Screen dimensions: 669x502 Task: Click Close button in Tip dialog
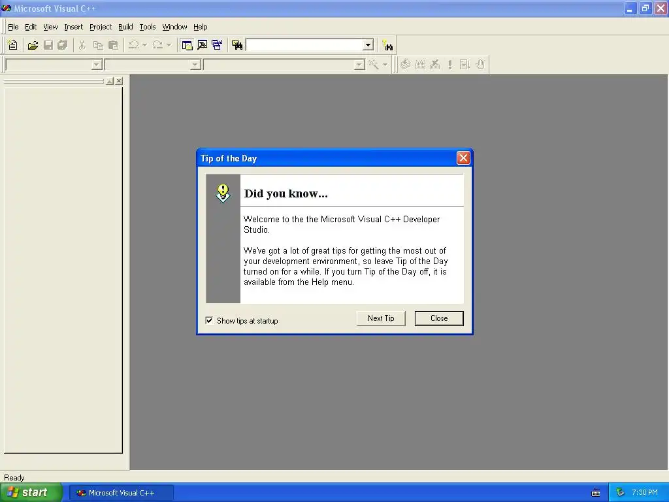point(439,318)
